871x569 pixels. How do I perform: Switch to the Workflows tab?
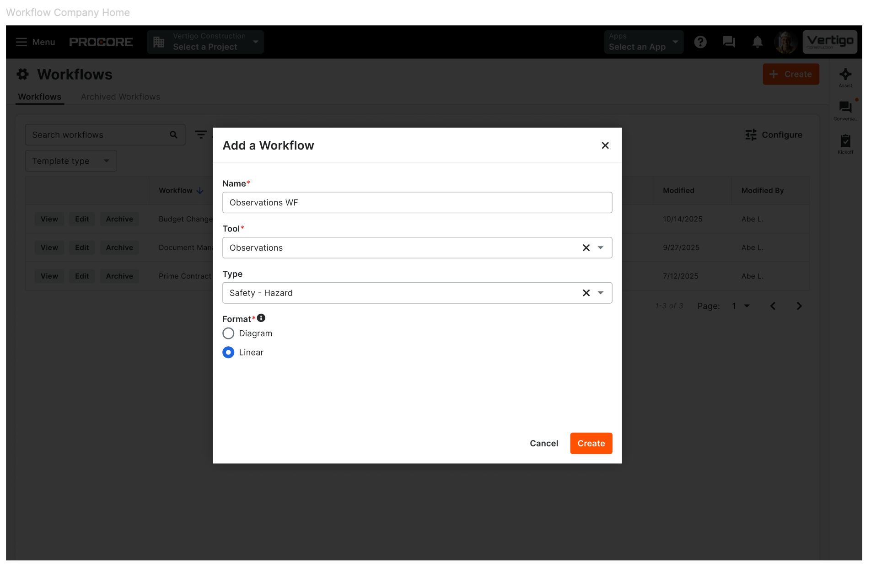point(40,97)
